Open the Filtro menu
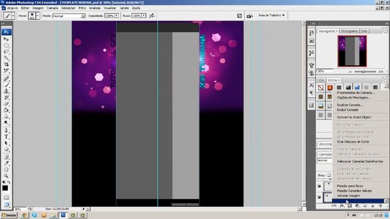The image size is (390, 219). click(x=82, y=8)
